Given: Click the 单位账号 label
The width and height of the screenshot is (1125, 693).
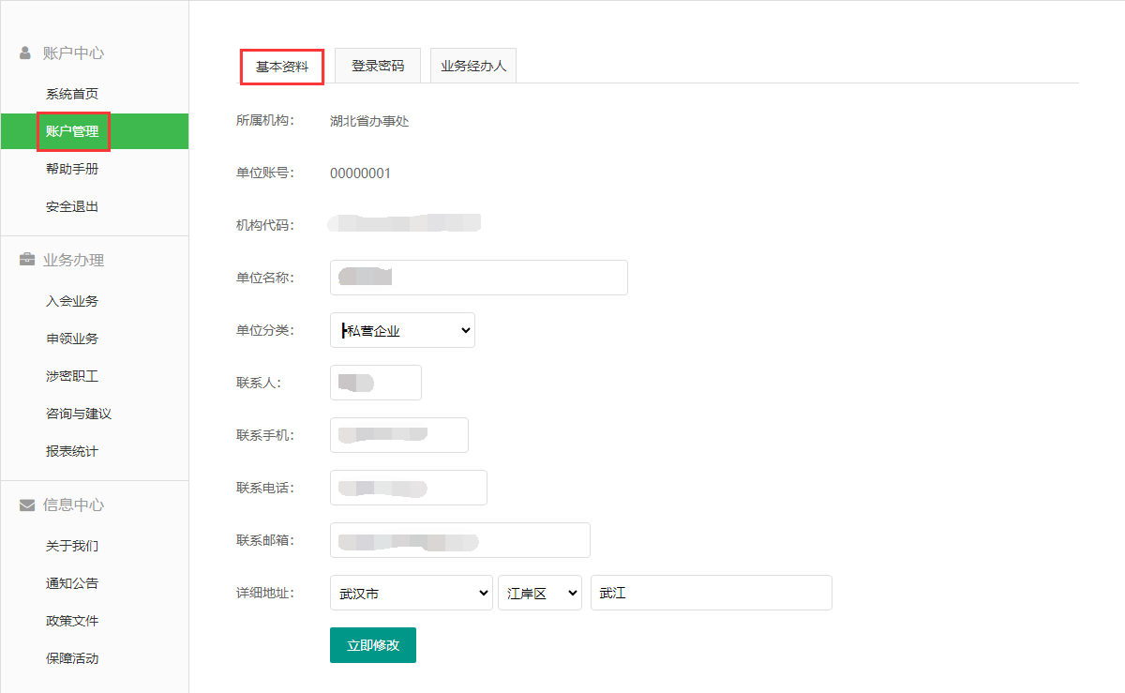Looking at the screenshot, I should [x=265, y=173].
